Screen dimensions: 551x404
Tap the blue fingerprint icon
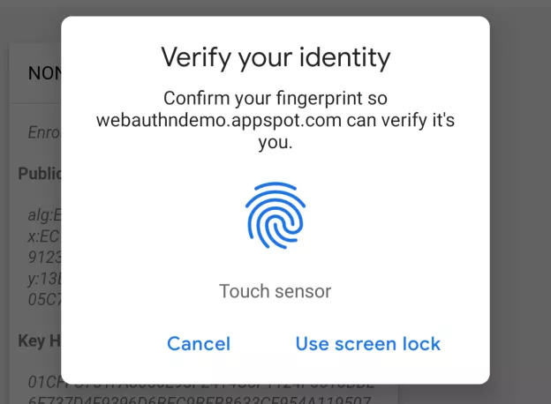click(x=275, y=217)
